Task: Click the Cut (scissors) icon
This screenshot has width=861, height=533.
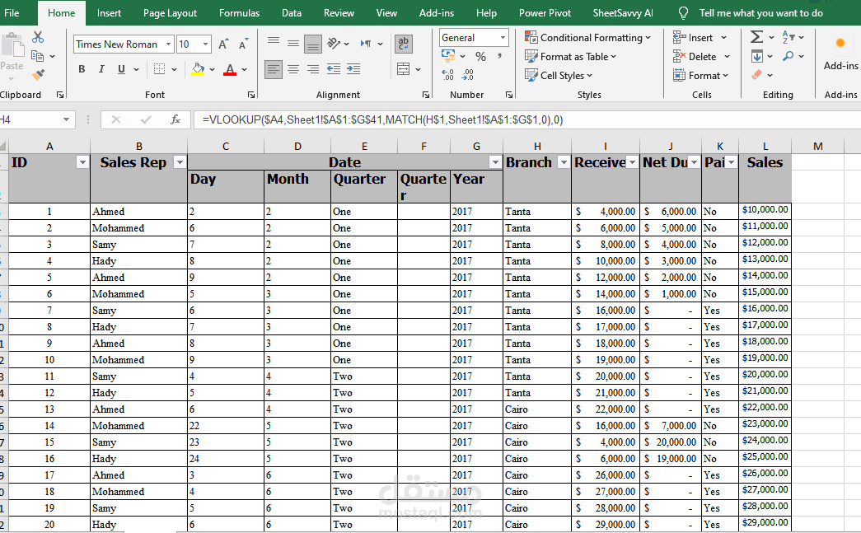Action: click(x=37, y=37)
